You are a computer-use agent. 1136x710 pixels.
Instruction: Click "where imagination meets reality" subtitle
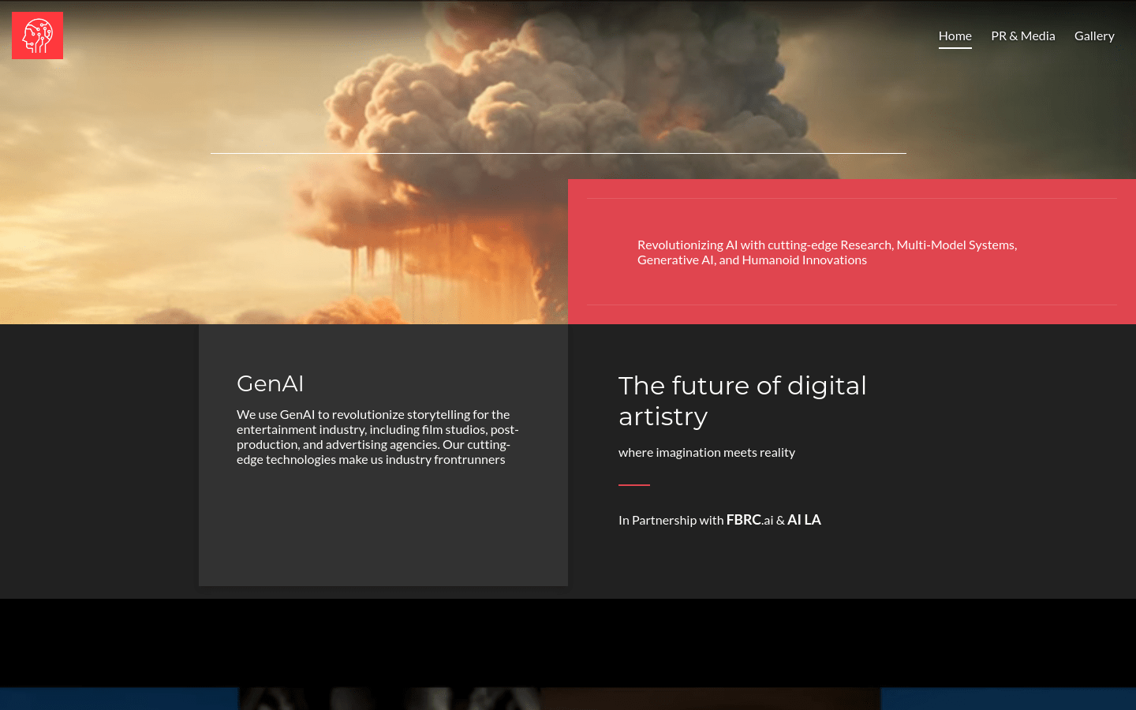[706, 452]
